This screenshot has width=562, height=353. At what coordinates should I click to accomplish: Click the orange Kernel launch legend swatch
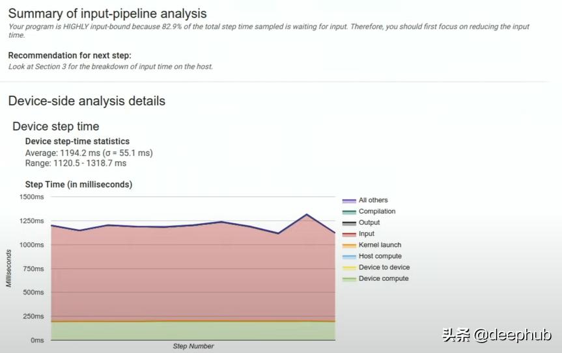pyautogui.click(x=348, y=246)
